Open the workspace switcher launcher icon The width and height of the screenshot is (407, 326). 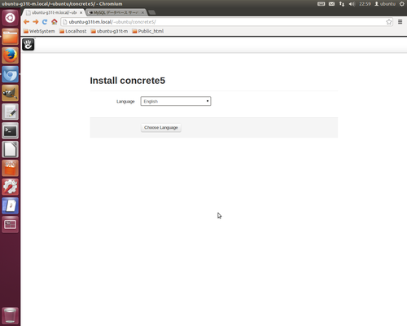pos(11,224)
